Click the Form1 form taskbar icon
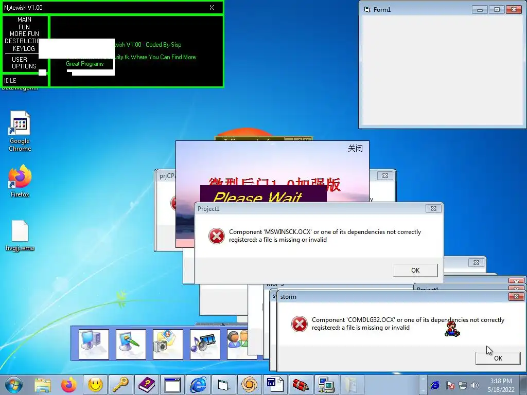Viewport: 527px width, 395px height. click(223, 385)
